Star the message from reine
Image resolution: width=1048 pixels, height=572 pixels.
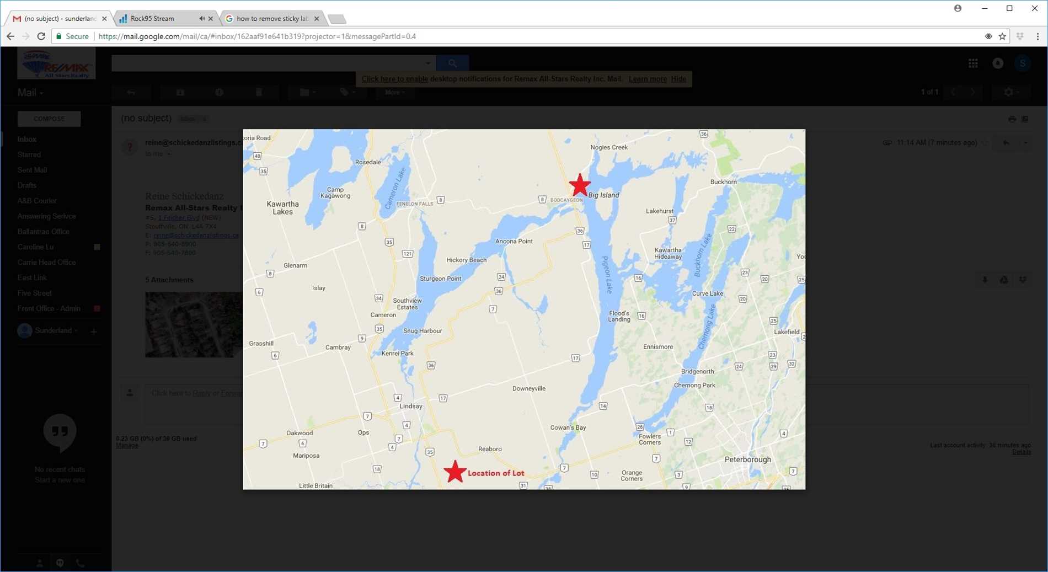[x=986, y=143]
